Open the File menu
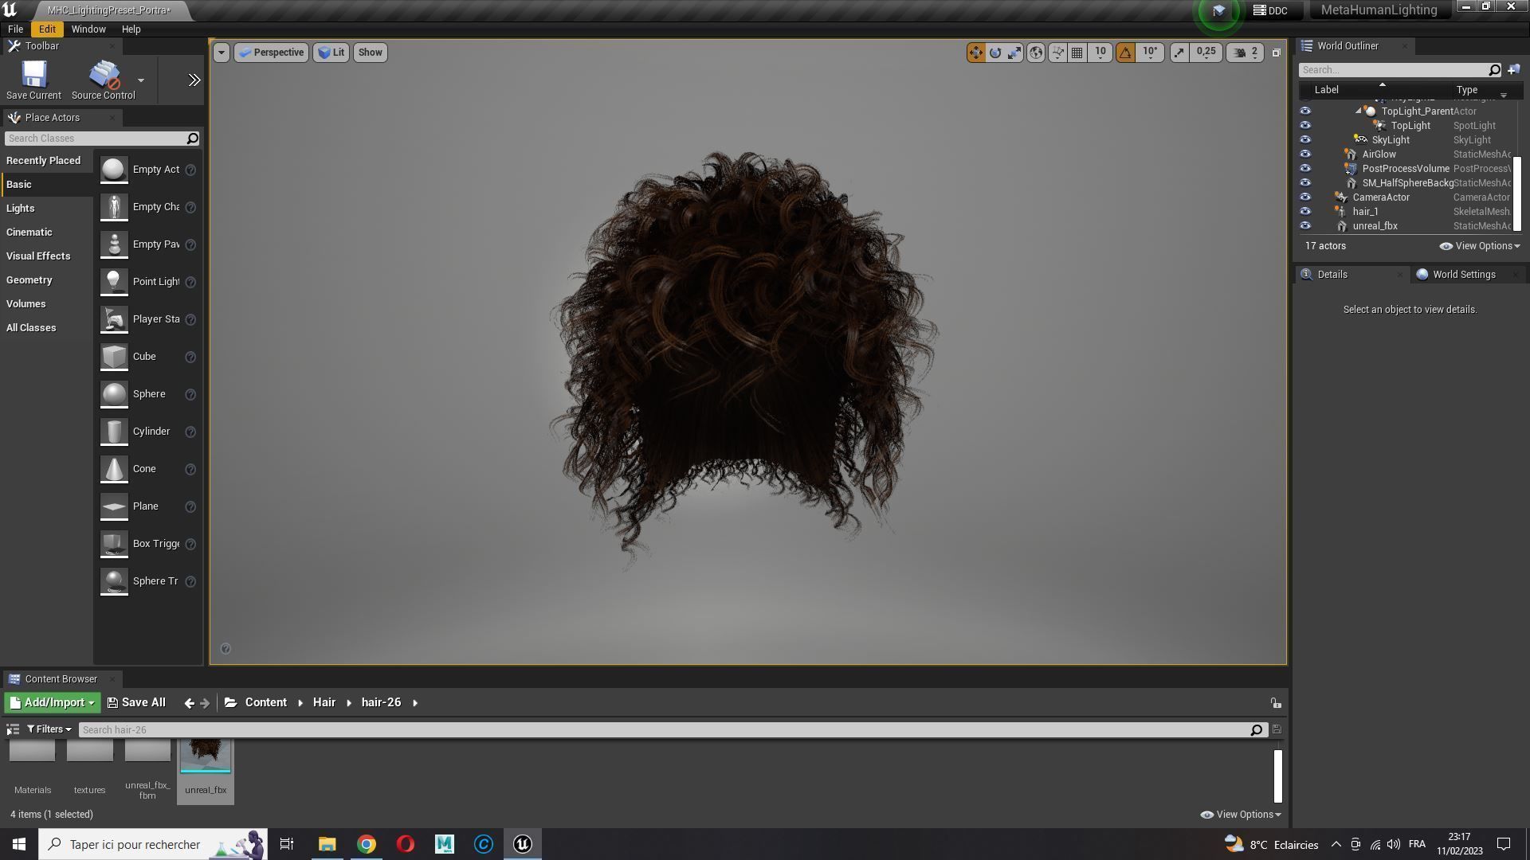 pos(15,29)
